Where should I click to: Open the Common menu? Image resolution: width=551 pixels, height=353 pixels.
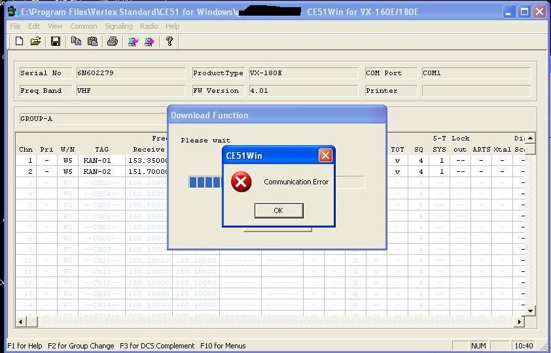pos(84,26)
